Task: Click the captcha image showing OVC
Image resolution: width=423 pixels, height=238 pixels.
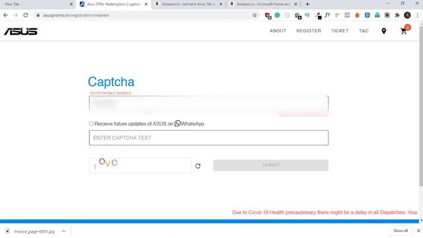Action: [x=140, y=165]
